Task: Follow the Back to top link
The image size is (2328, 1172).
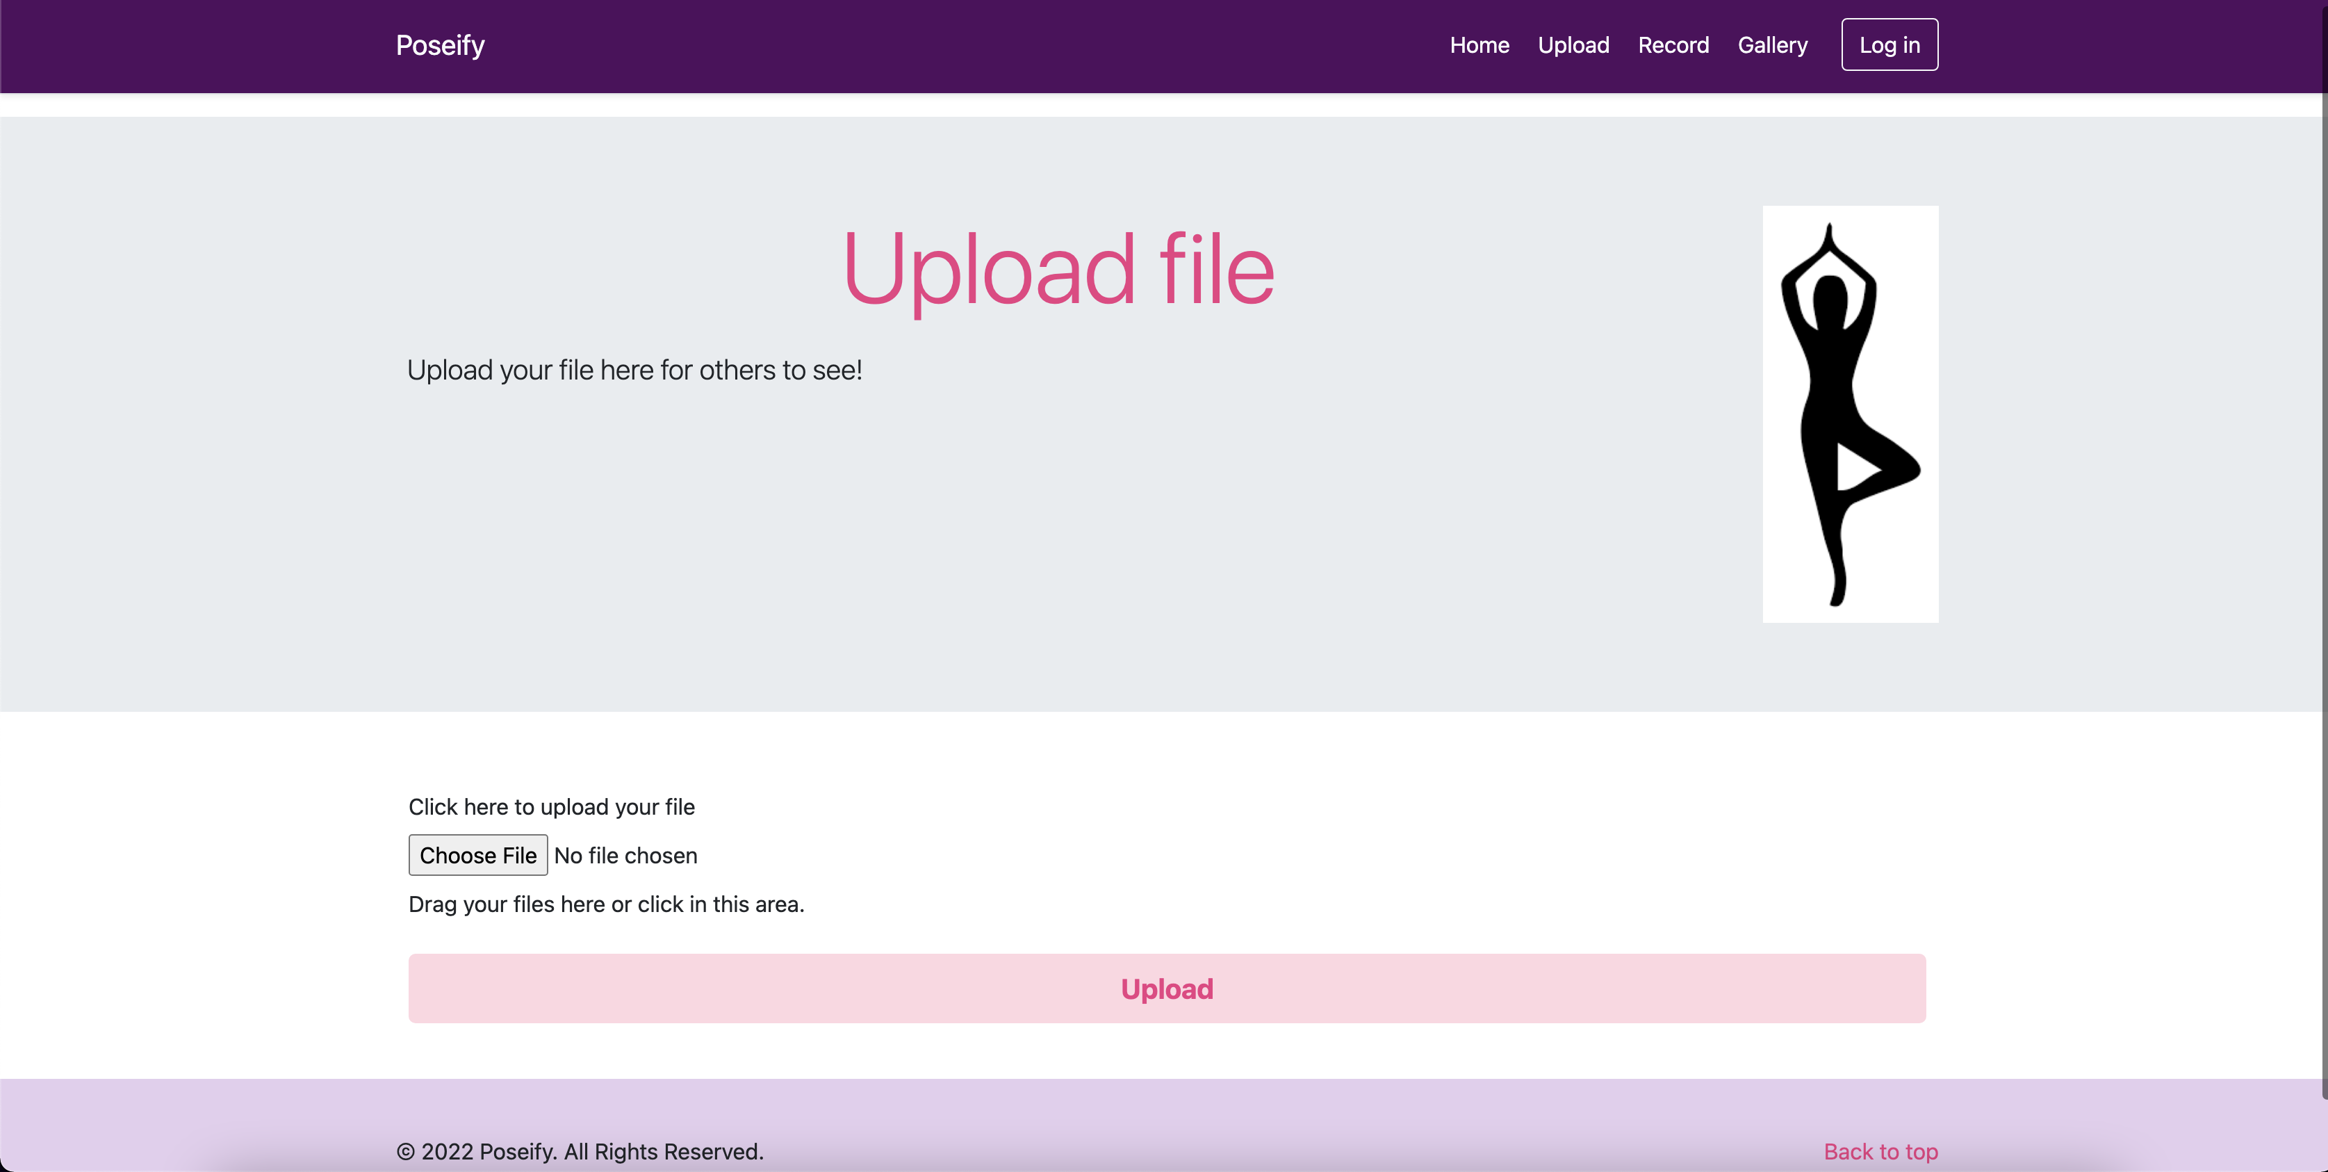Action: pyautogui.click(x=1880, y=1150)
